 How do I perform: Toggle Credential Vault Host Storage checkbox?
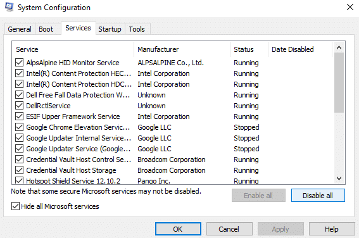(x=19, y=170)
